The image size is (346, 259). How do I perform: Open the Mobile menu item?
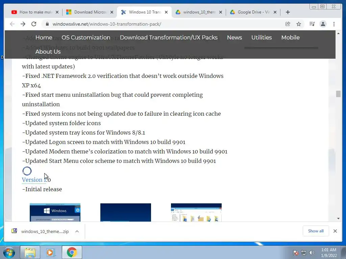tap(290, 37)
